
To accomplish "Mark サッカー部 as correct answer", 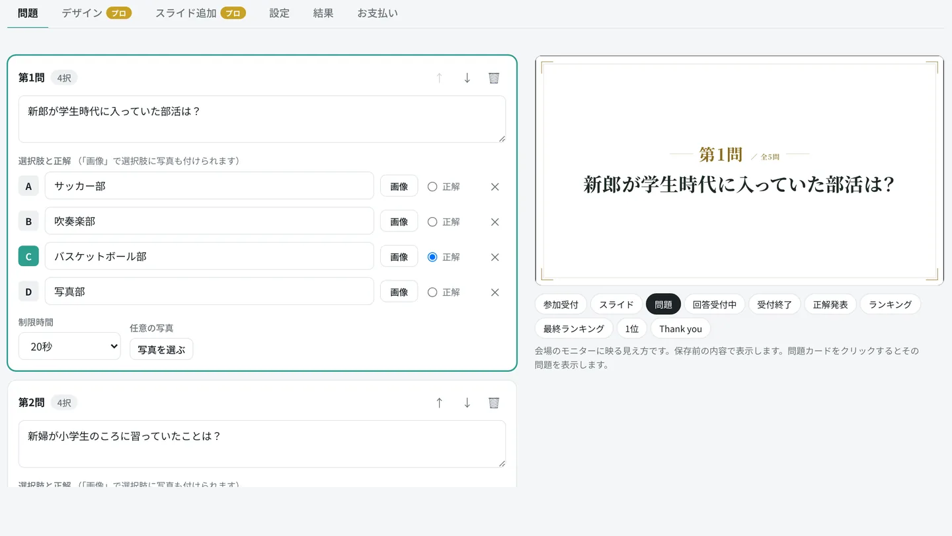I will coord(432,187).
